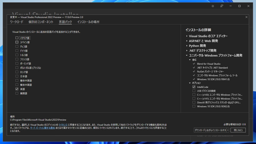
Task: Check C++ (v143) ユニバーサル Windows option
Action: click(x=194, y=95)
